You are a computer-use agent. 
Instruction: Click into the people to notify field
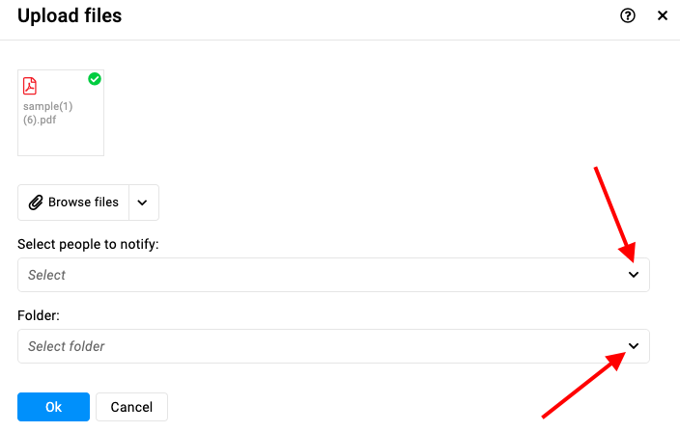(333, 275)
